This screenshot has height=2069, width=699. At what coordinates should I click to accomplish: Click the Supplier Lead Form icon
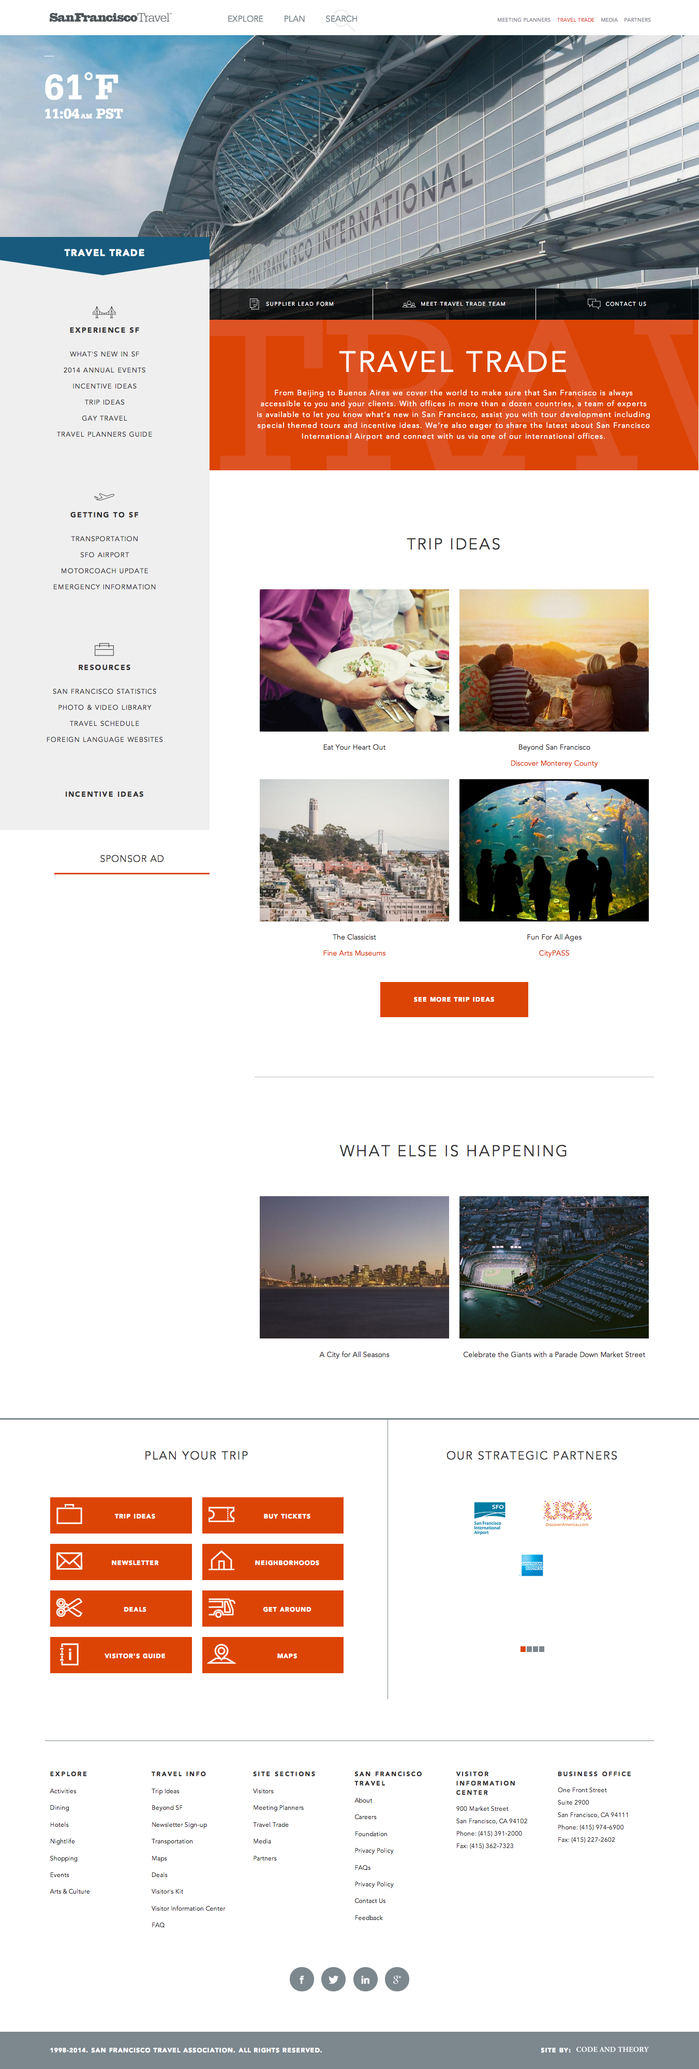pos(254,304)
